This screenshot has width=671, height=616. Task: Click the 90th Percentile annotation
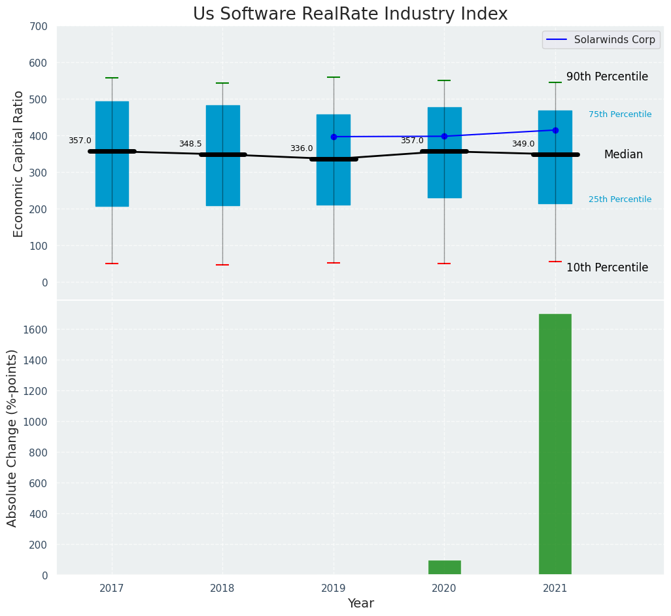tap(607, 77)
